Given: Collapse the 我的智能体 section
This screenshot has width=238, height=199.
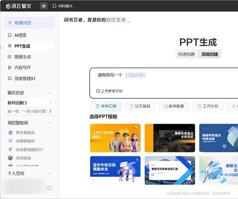Looking at the screenshot, I should coord(50,123).
